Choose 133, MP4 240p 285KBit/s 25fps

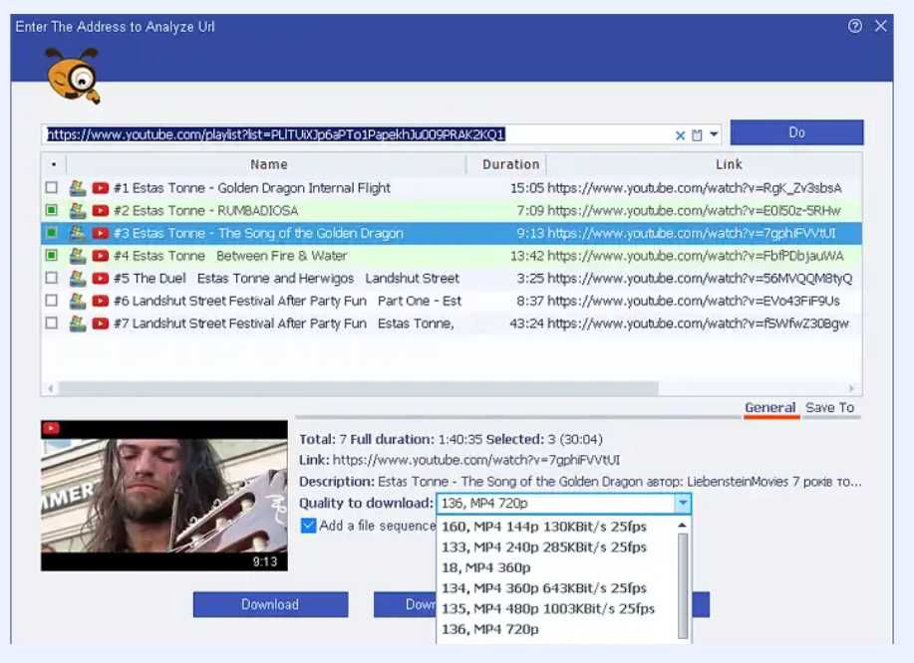544,548
